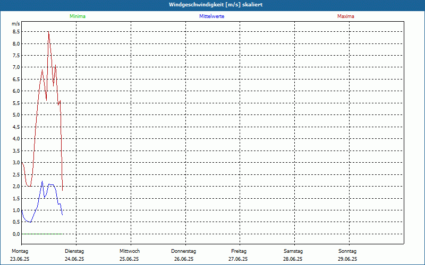This screenshot has height=265, width=425.
Task: Click the 'Montag' day label
Action: [20, 251]
